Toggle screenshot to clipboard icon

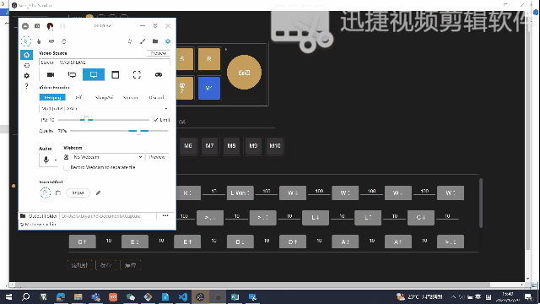coord(58,193)
